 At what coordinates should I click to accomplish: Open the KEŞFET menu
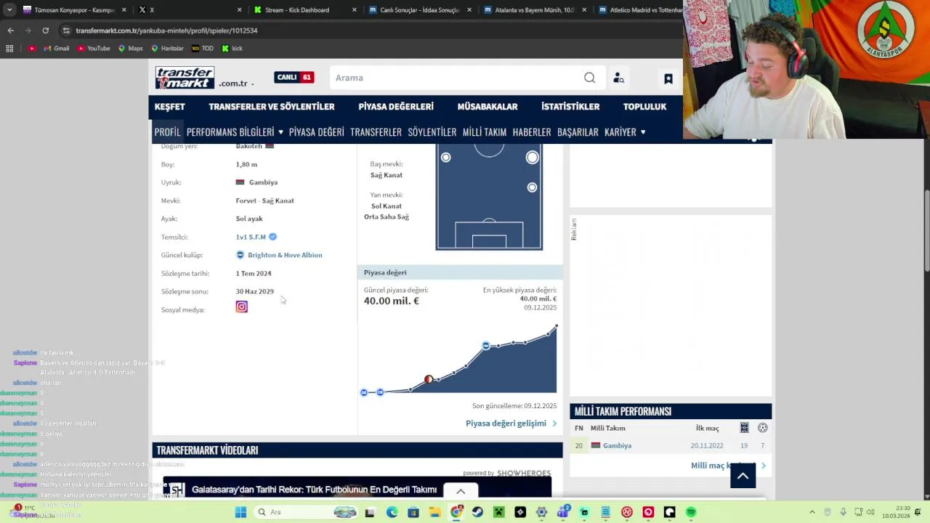169,106
